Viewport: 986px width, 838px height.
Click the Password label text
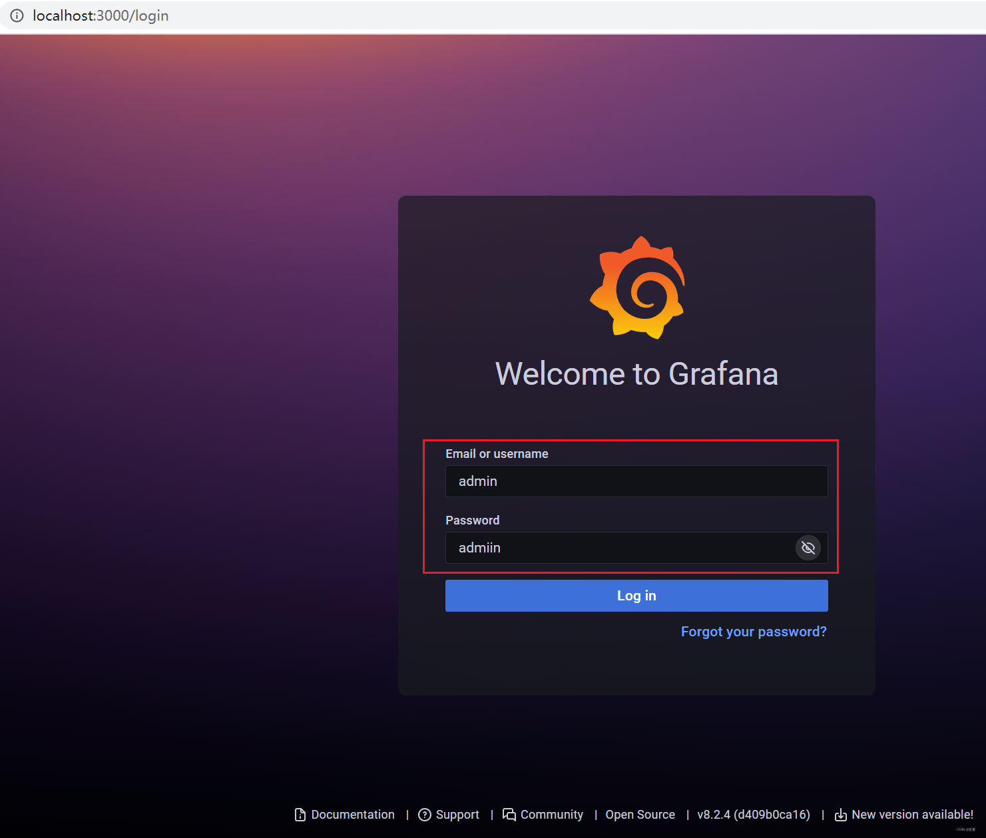click(x=472, y=521)
